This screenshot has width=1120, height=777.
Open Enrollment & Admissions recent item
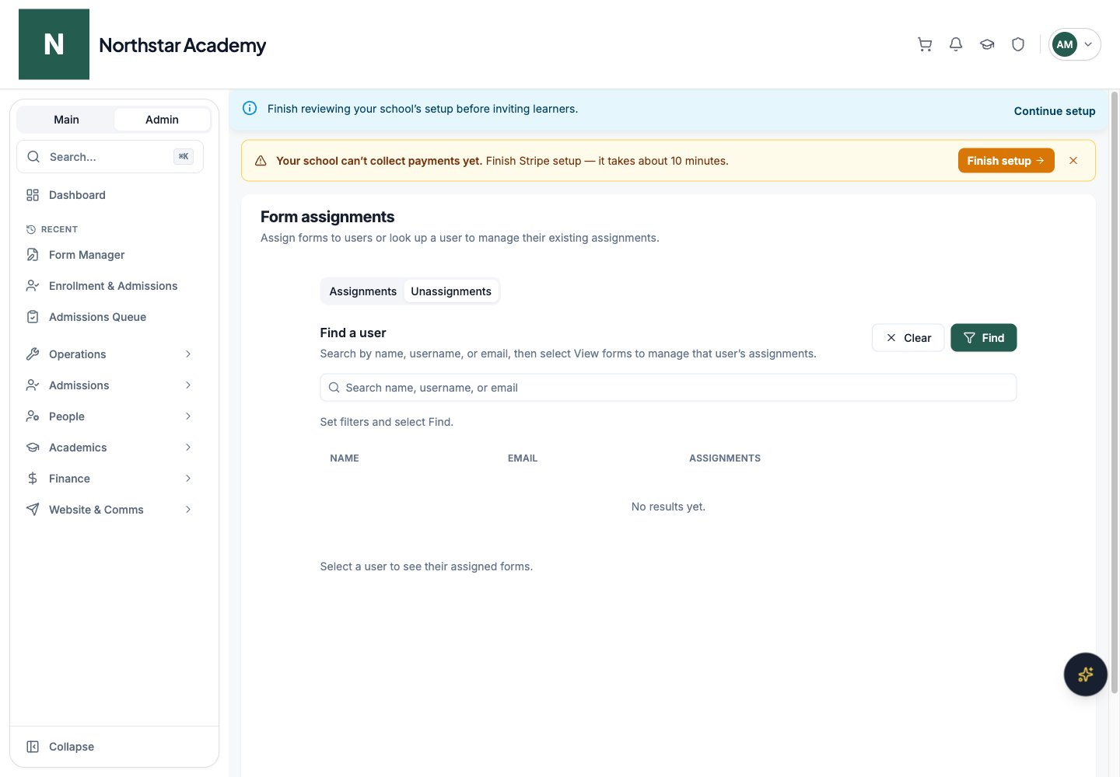click(x=110, y=286)
